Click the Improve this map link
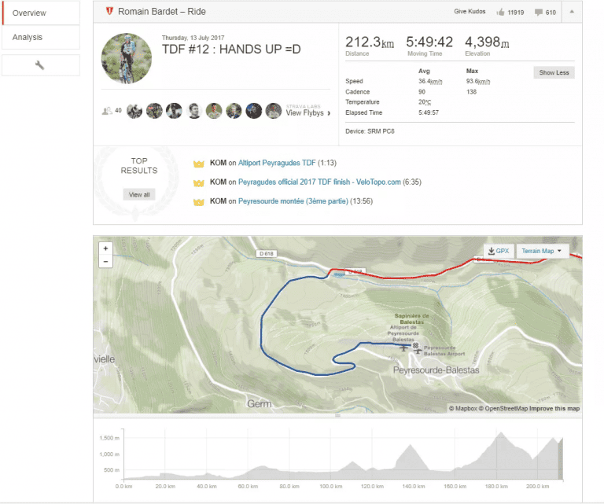 (x=554, y=408)
